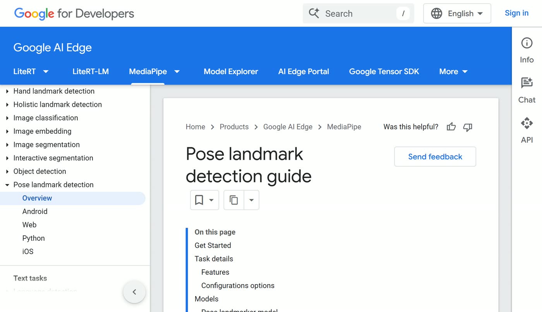Click the thumbs up helpful icon

[x=451, y=127]
